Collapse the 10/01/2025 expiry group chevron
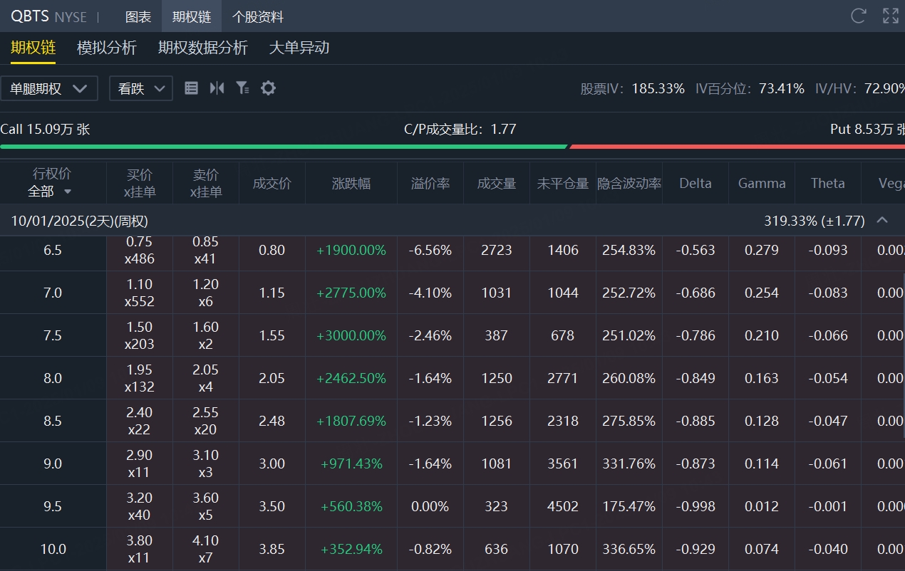This screenshot has width=905, height=571. point(882,220)
